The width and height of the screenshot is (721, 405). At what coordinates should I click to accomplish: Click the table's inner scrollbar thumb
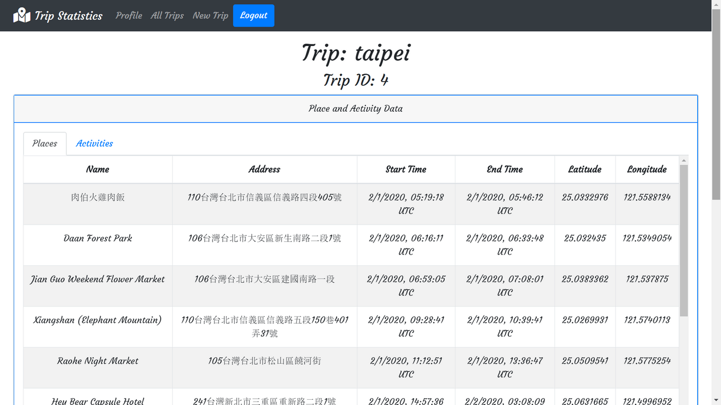(x=684, y=240)
